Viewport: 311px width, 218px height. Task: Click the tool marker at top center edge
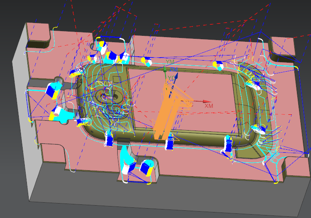pos(147,62)
